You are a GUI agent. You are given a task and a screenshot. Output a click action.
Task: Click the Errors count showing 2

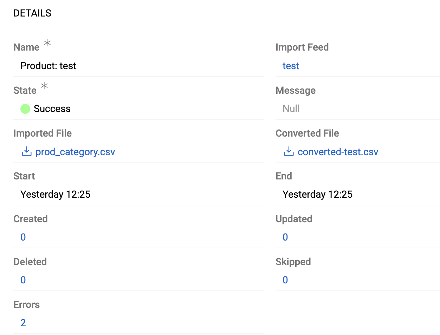pos(23,323)
